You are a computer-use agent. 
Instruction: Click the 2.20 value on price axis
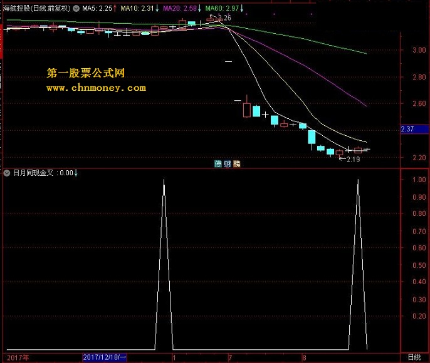click(419, 158)
